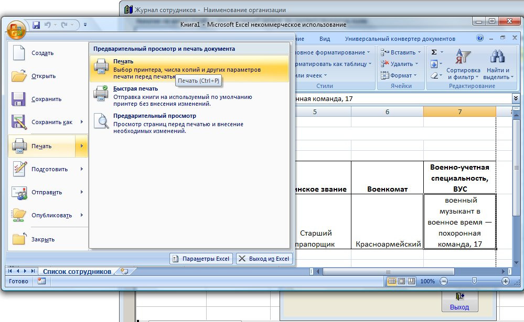Image resolution: width=524 pixels, height=322 pixels.
Task: Open Вставить cells dropdown
Action: pos(401,52)
